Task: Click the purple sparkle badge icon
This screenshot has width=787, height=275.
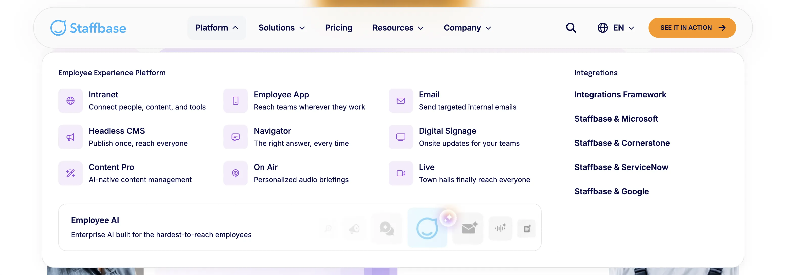Action: coord(448,218)
